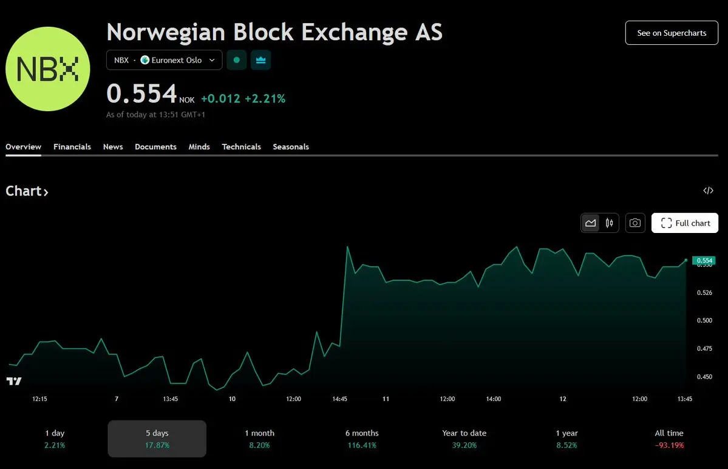Click the 13:45 label at chart's right end
728x469 pixels.
click(685, 399)
